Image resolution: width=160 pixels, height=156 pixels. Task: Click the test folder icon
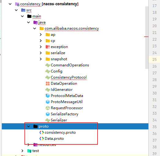(29, 151)
